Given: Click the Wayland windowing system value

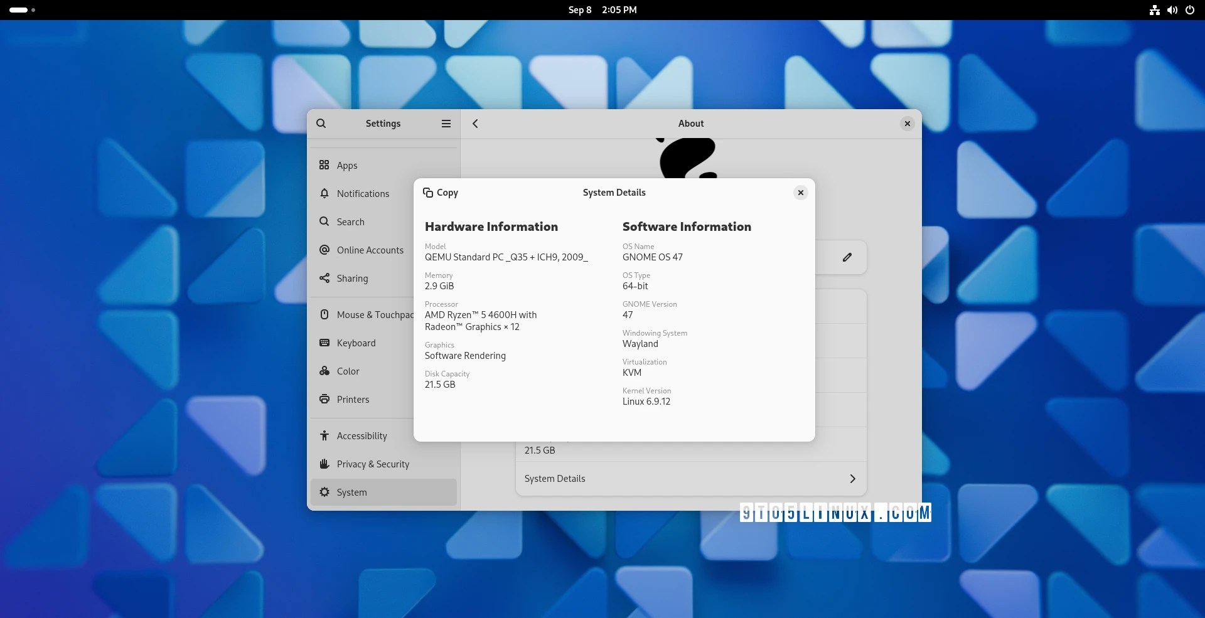Looking at the screenshot, I should coord(640,344).
